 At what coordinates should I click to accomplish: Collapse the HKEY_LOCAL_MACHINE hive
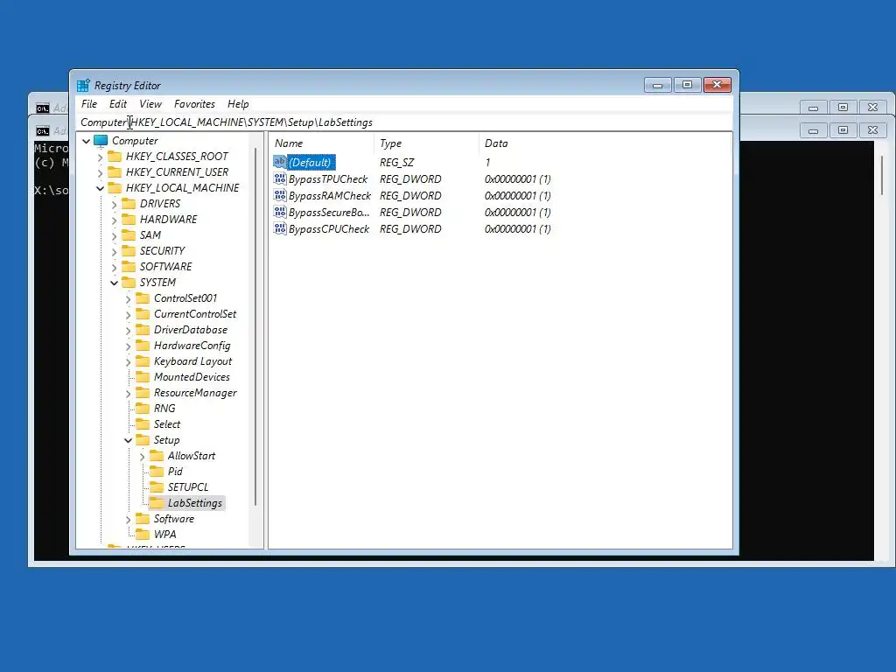(x=100, y=188)
